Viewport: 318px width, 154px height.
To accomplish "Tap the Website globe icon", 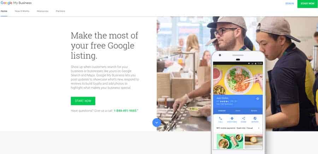I will pos(255,118).
